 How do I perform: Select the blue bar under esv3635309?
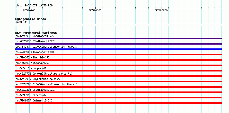click(118, 49)
